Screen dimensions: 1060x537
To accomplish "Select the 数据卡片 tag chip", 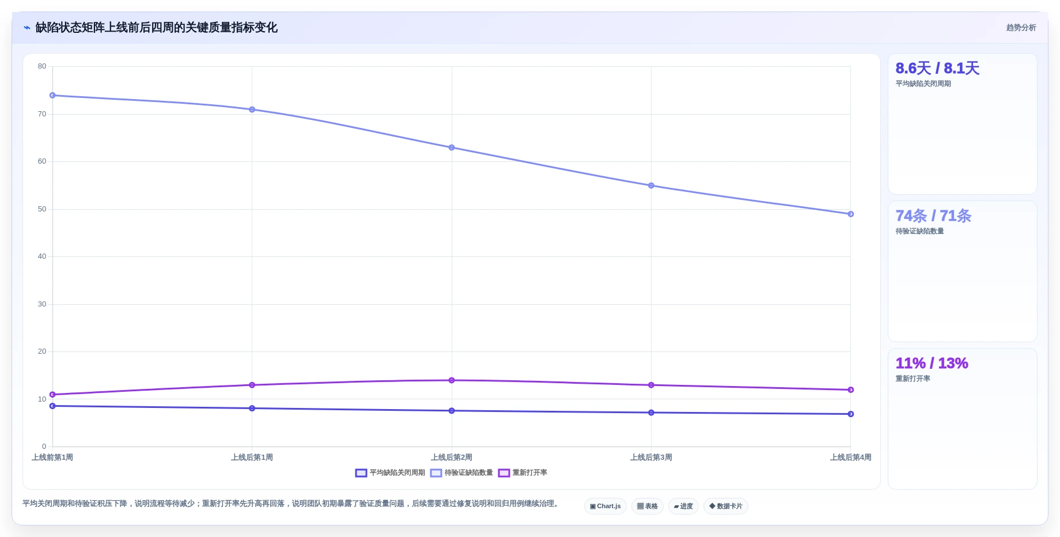I will [x=726, y=506].
